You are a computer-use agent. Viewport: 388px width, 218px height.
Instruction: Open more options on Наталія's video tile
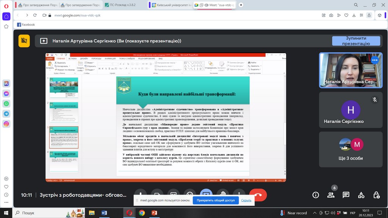[x=375, y=60]
